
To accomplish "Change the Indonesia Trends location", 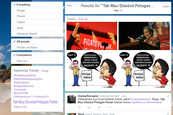I will pyautogui.click(x=45, y=71).
